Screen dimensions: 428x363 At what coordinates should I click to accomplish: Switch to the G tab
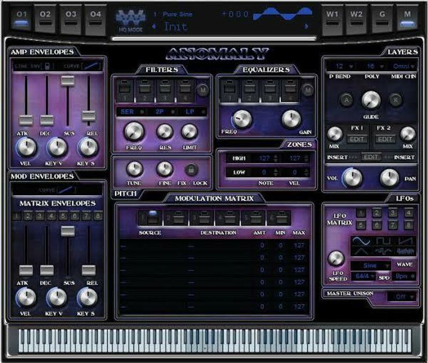(382, 18)
